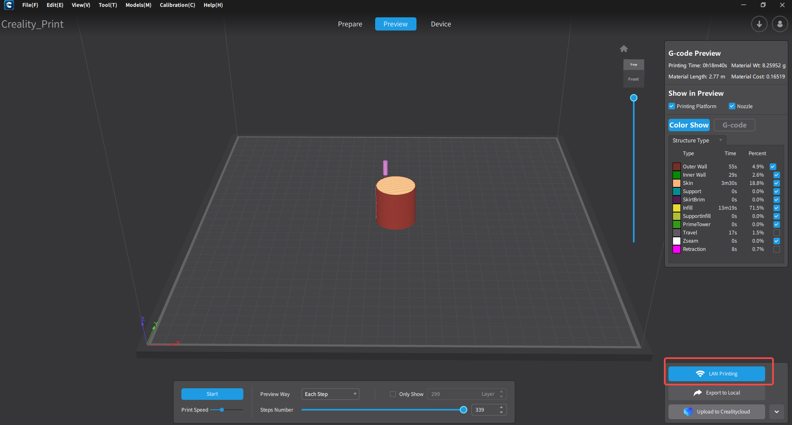Start the print preview animation
The image size is (792, 425).
[212, 394]
